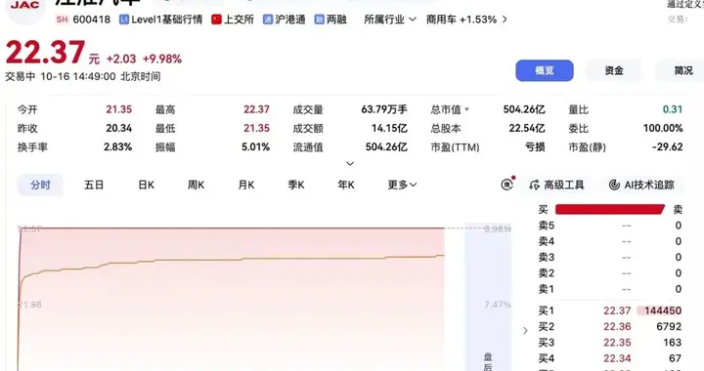
Task: Click the 委比 value 100.00%
Action: click(663, 128)
